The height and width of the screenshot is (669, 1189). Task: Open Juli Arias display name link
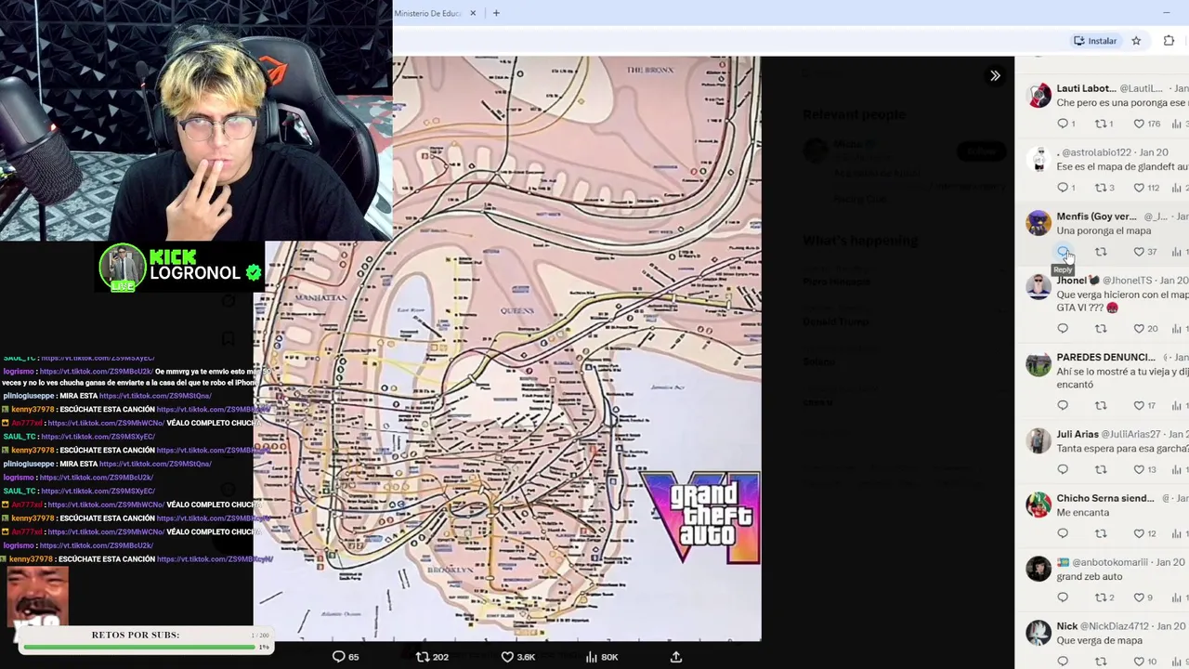1078,434
